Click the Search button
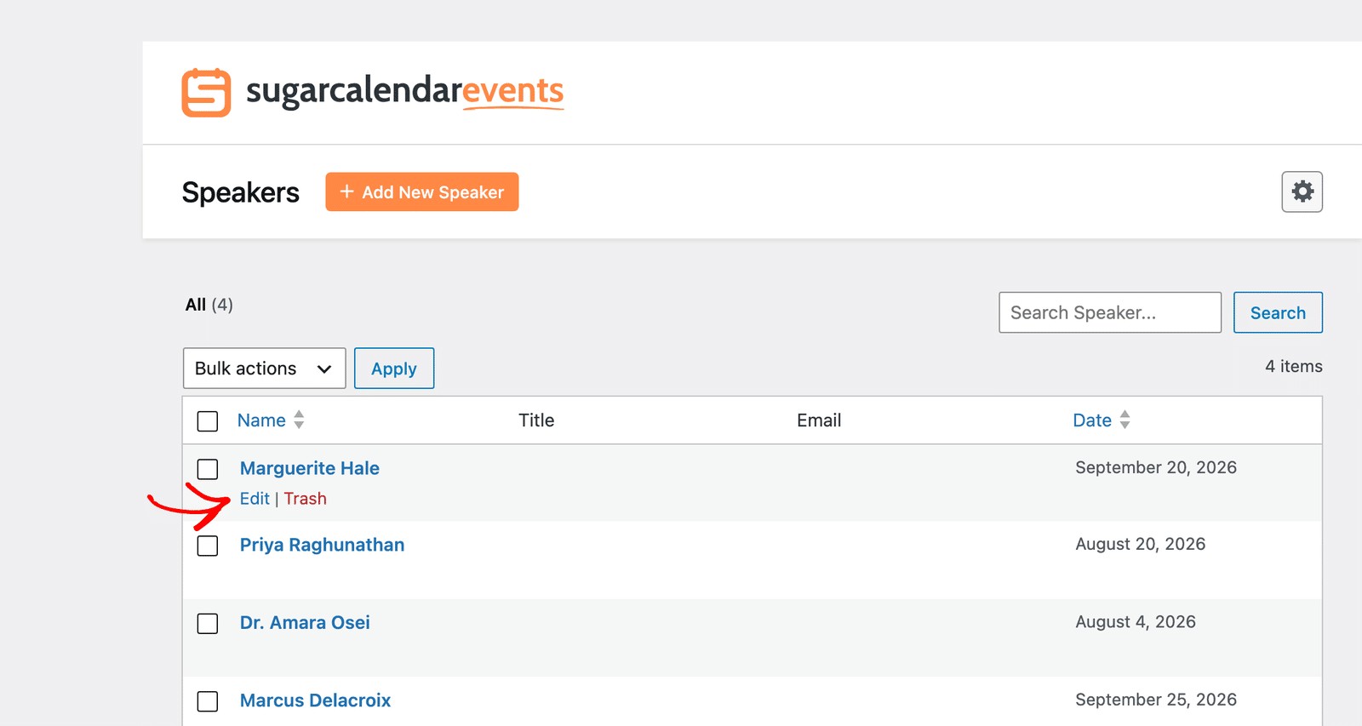Screen dimensions: 1362x726 point(1278,312)
